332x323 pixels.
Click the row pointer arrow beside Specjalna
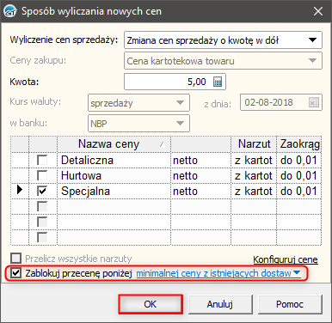point(20,190)
